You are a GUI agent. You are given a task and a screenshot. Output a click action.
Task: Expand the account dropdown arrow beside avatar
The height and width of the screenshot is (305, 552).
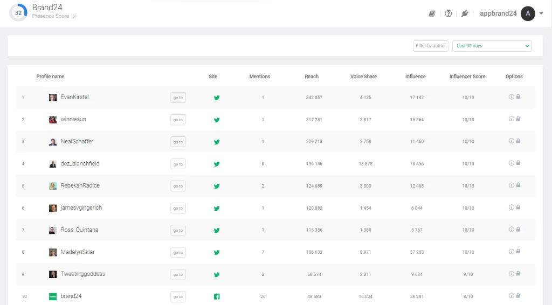(541, 13)
